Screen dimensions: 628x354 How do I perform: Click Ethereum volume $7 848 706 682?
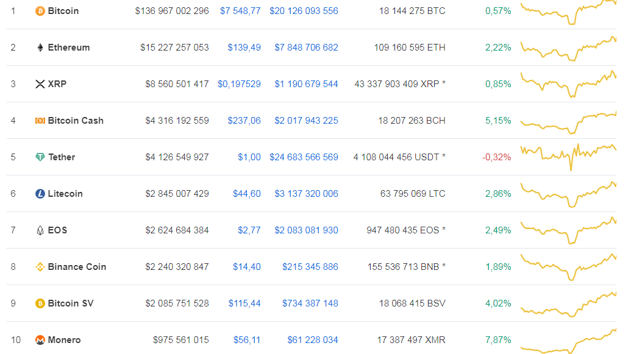(x=307, y=48)
